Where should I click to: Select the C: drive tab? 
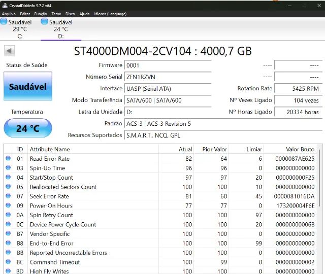click(20, 29)
